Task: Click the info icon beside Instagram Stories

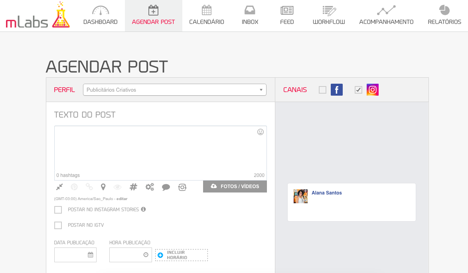Action: [143, 209]
